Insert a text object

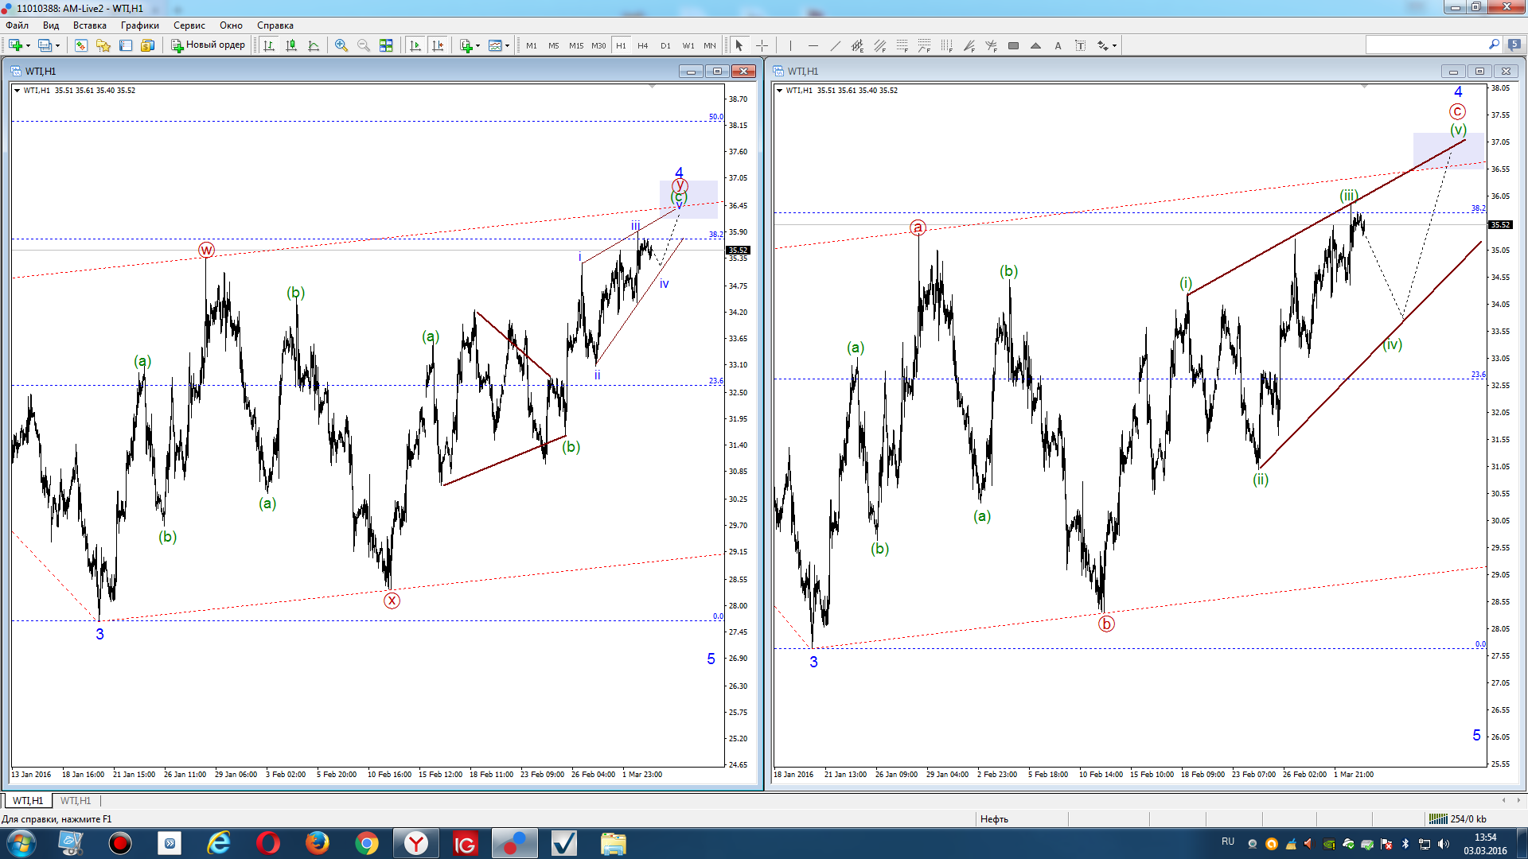click(x=1058, y=45)
